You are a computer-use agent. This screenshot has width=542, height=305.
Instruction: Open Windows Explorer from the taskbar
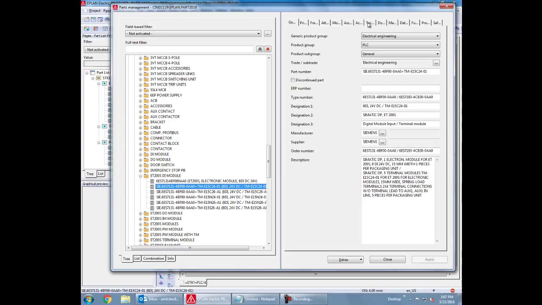click(125, 299)
